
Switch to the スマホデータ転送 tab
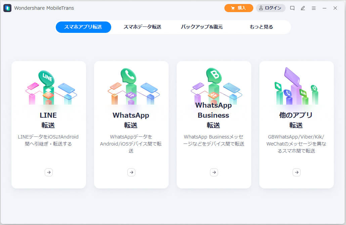142,27
